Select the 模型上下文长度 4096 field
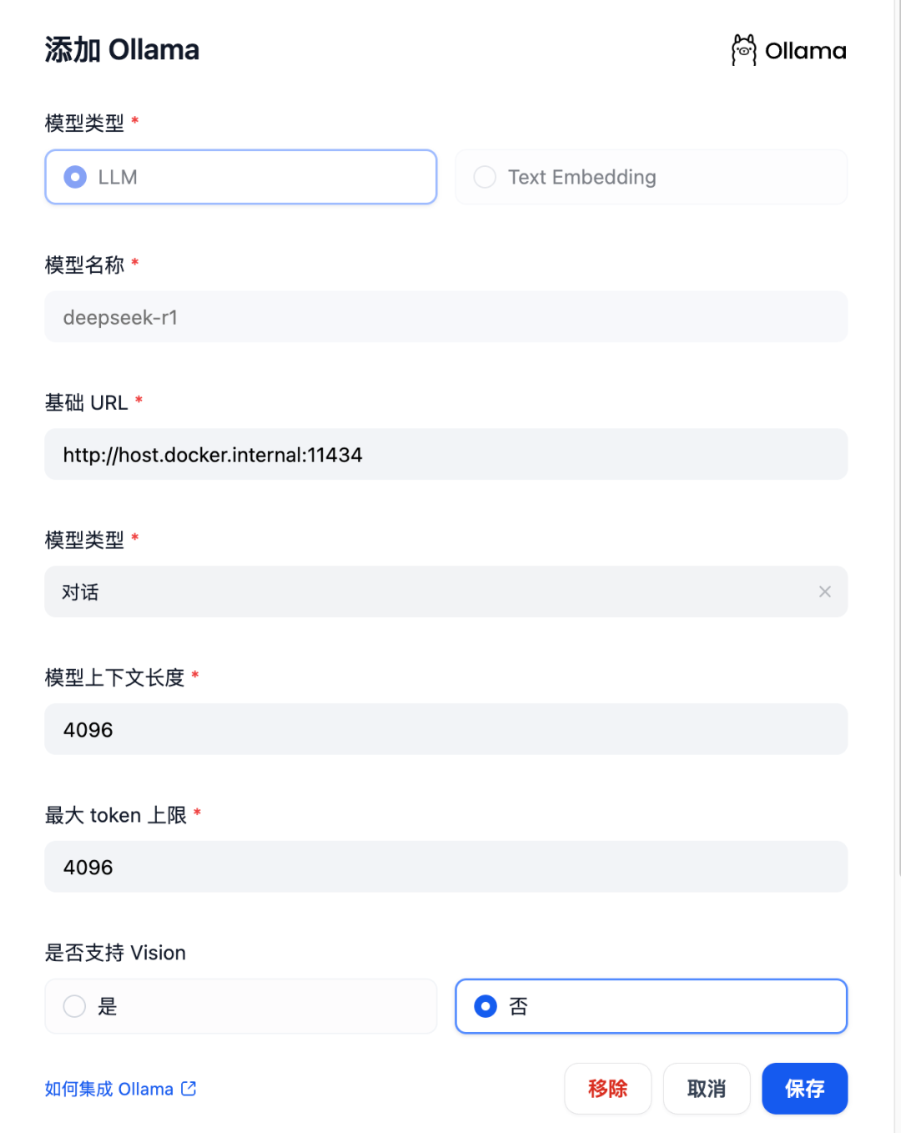 [x=446, y=729]
